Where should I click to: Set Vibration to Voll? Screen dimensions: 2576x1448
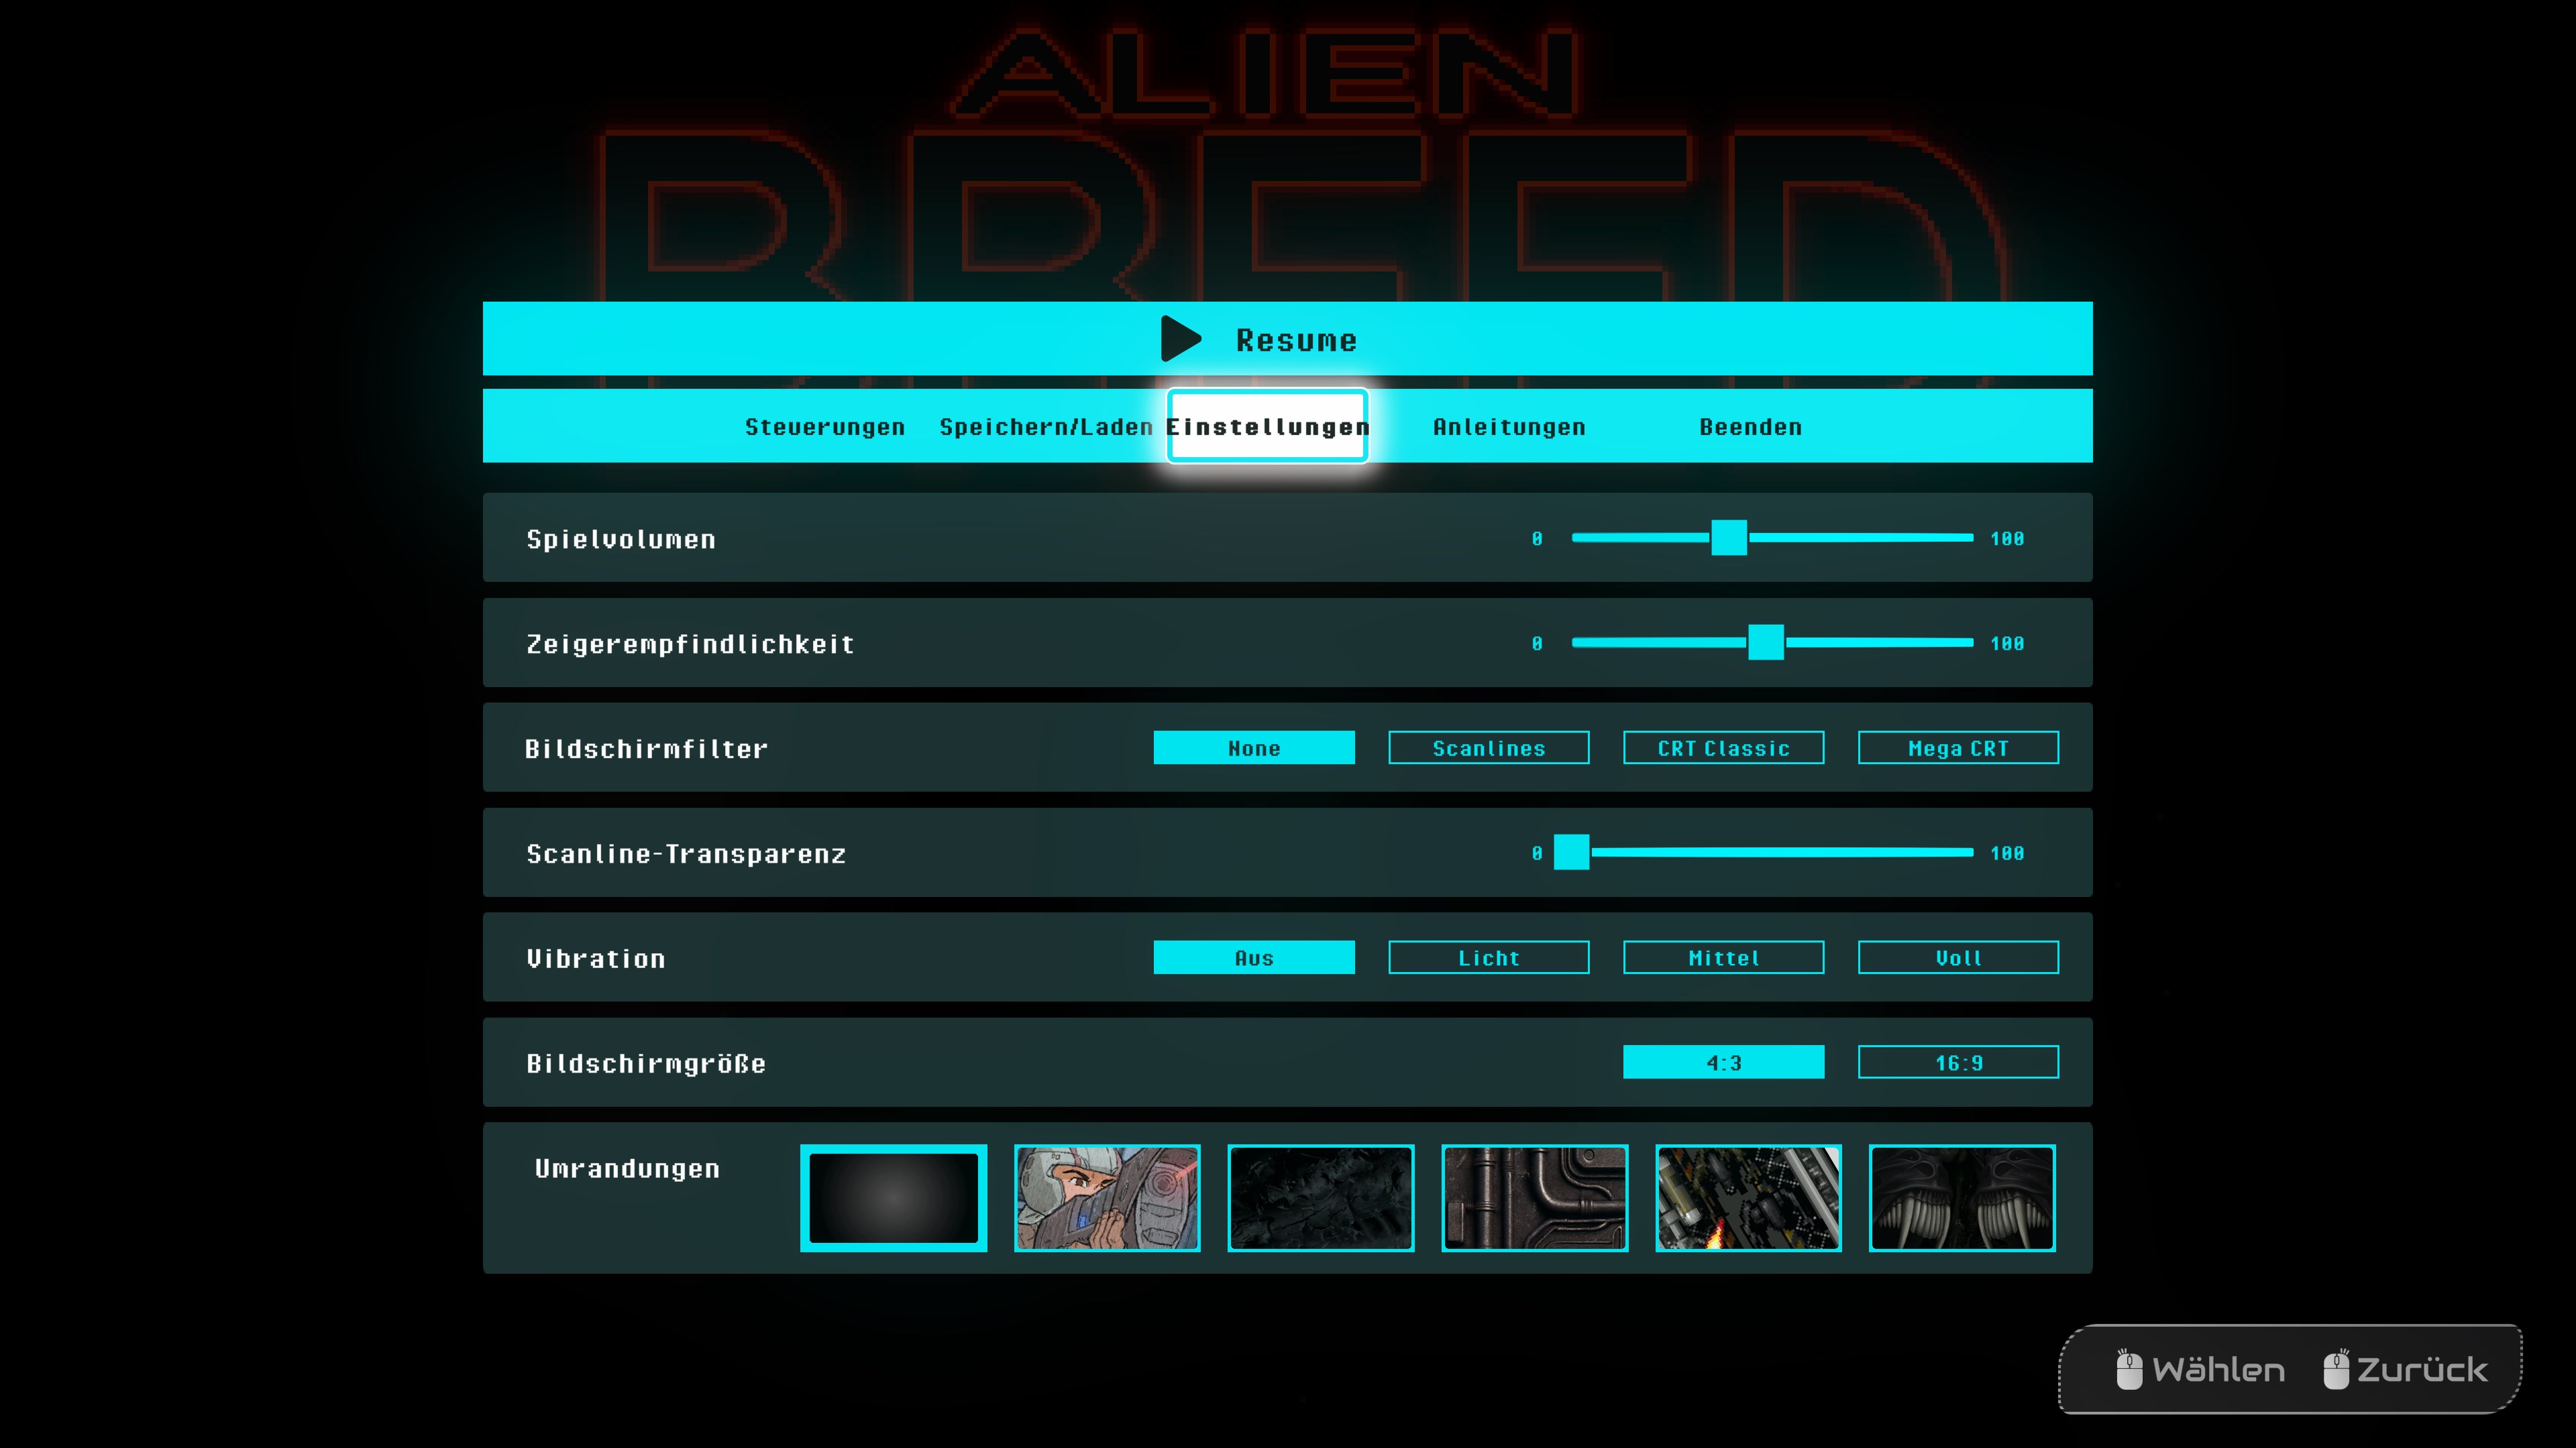(x=1959, y=957)
